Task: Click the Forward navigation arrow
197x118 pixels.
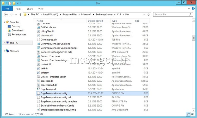Action: pos(11,15)
